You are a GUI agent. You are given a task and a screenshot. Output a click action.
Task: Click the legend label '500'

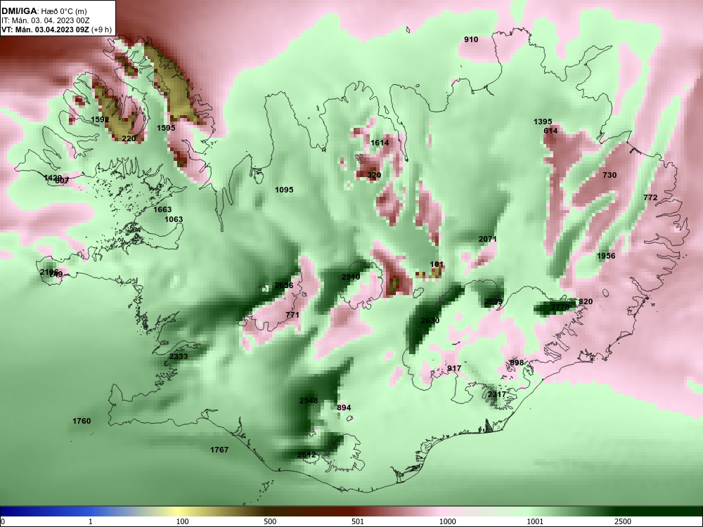tap(270, 521)
